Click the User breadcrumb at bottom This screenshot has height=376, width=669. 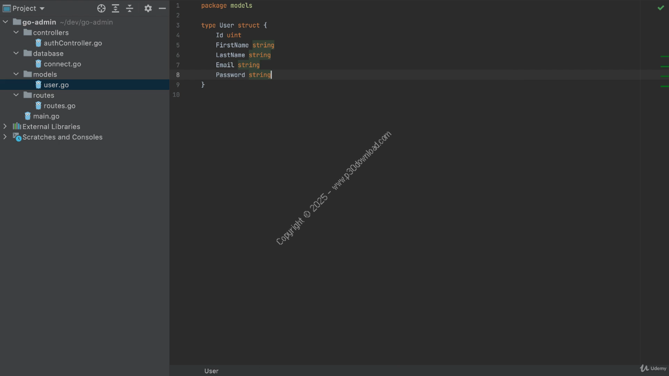tap(211, 371)
